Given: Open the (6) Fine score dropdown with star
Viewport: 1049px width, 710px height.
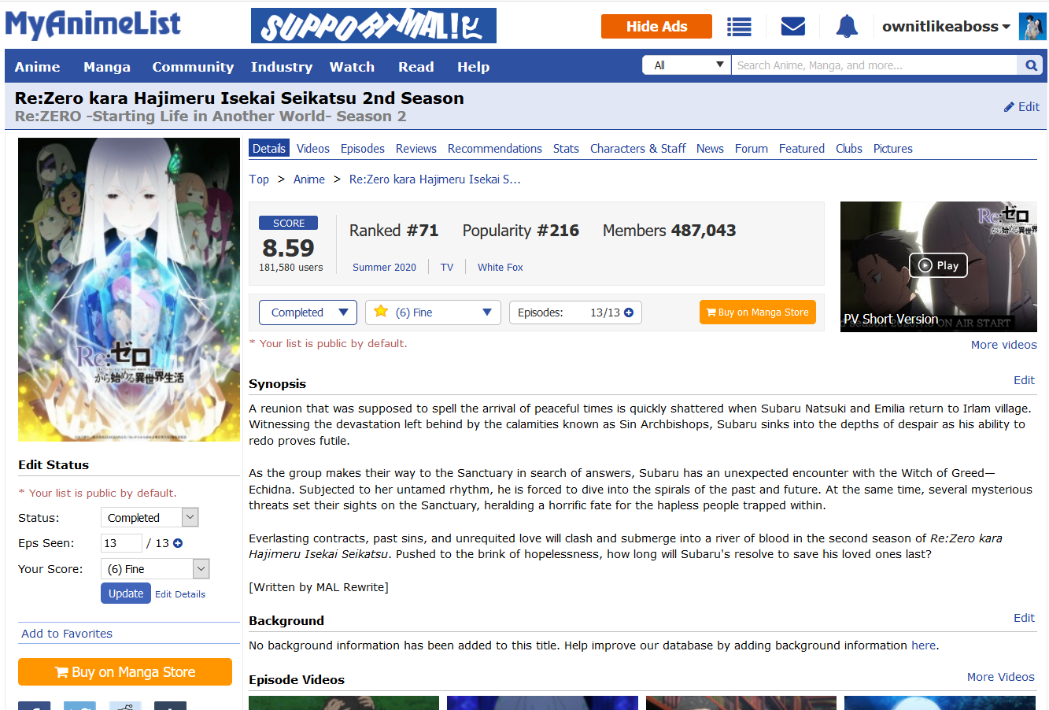Looking at the screenshot, I should click(434, 312).
